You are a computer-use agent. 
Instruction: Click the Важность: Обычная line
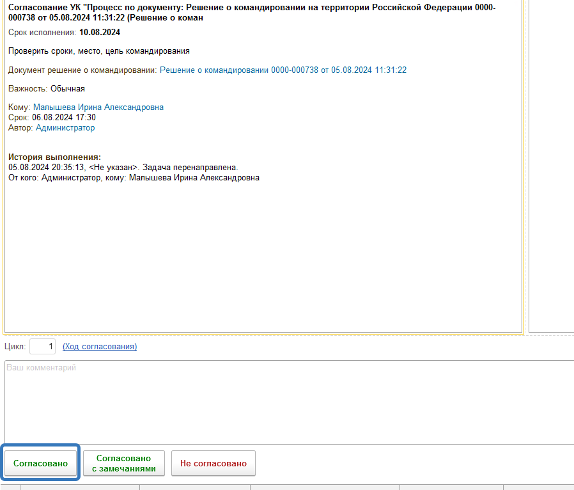(x=47, y=89)
